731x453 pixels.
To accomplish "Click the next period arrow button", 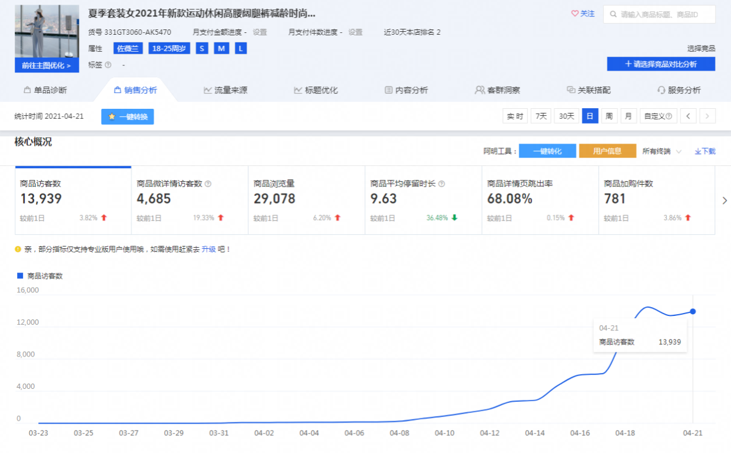I will point(708,116).
